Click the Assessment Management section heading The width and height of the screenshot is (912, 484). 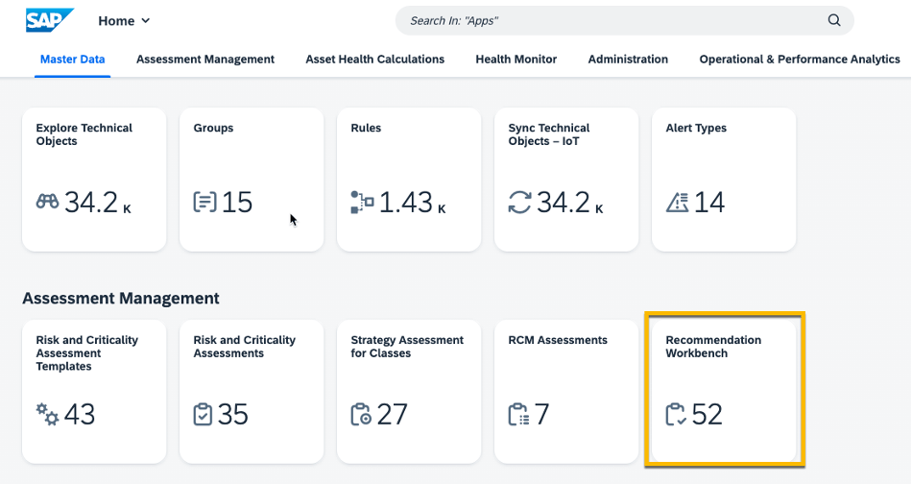[x=121, y=299]
